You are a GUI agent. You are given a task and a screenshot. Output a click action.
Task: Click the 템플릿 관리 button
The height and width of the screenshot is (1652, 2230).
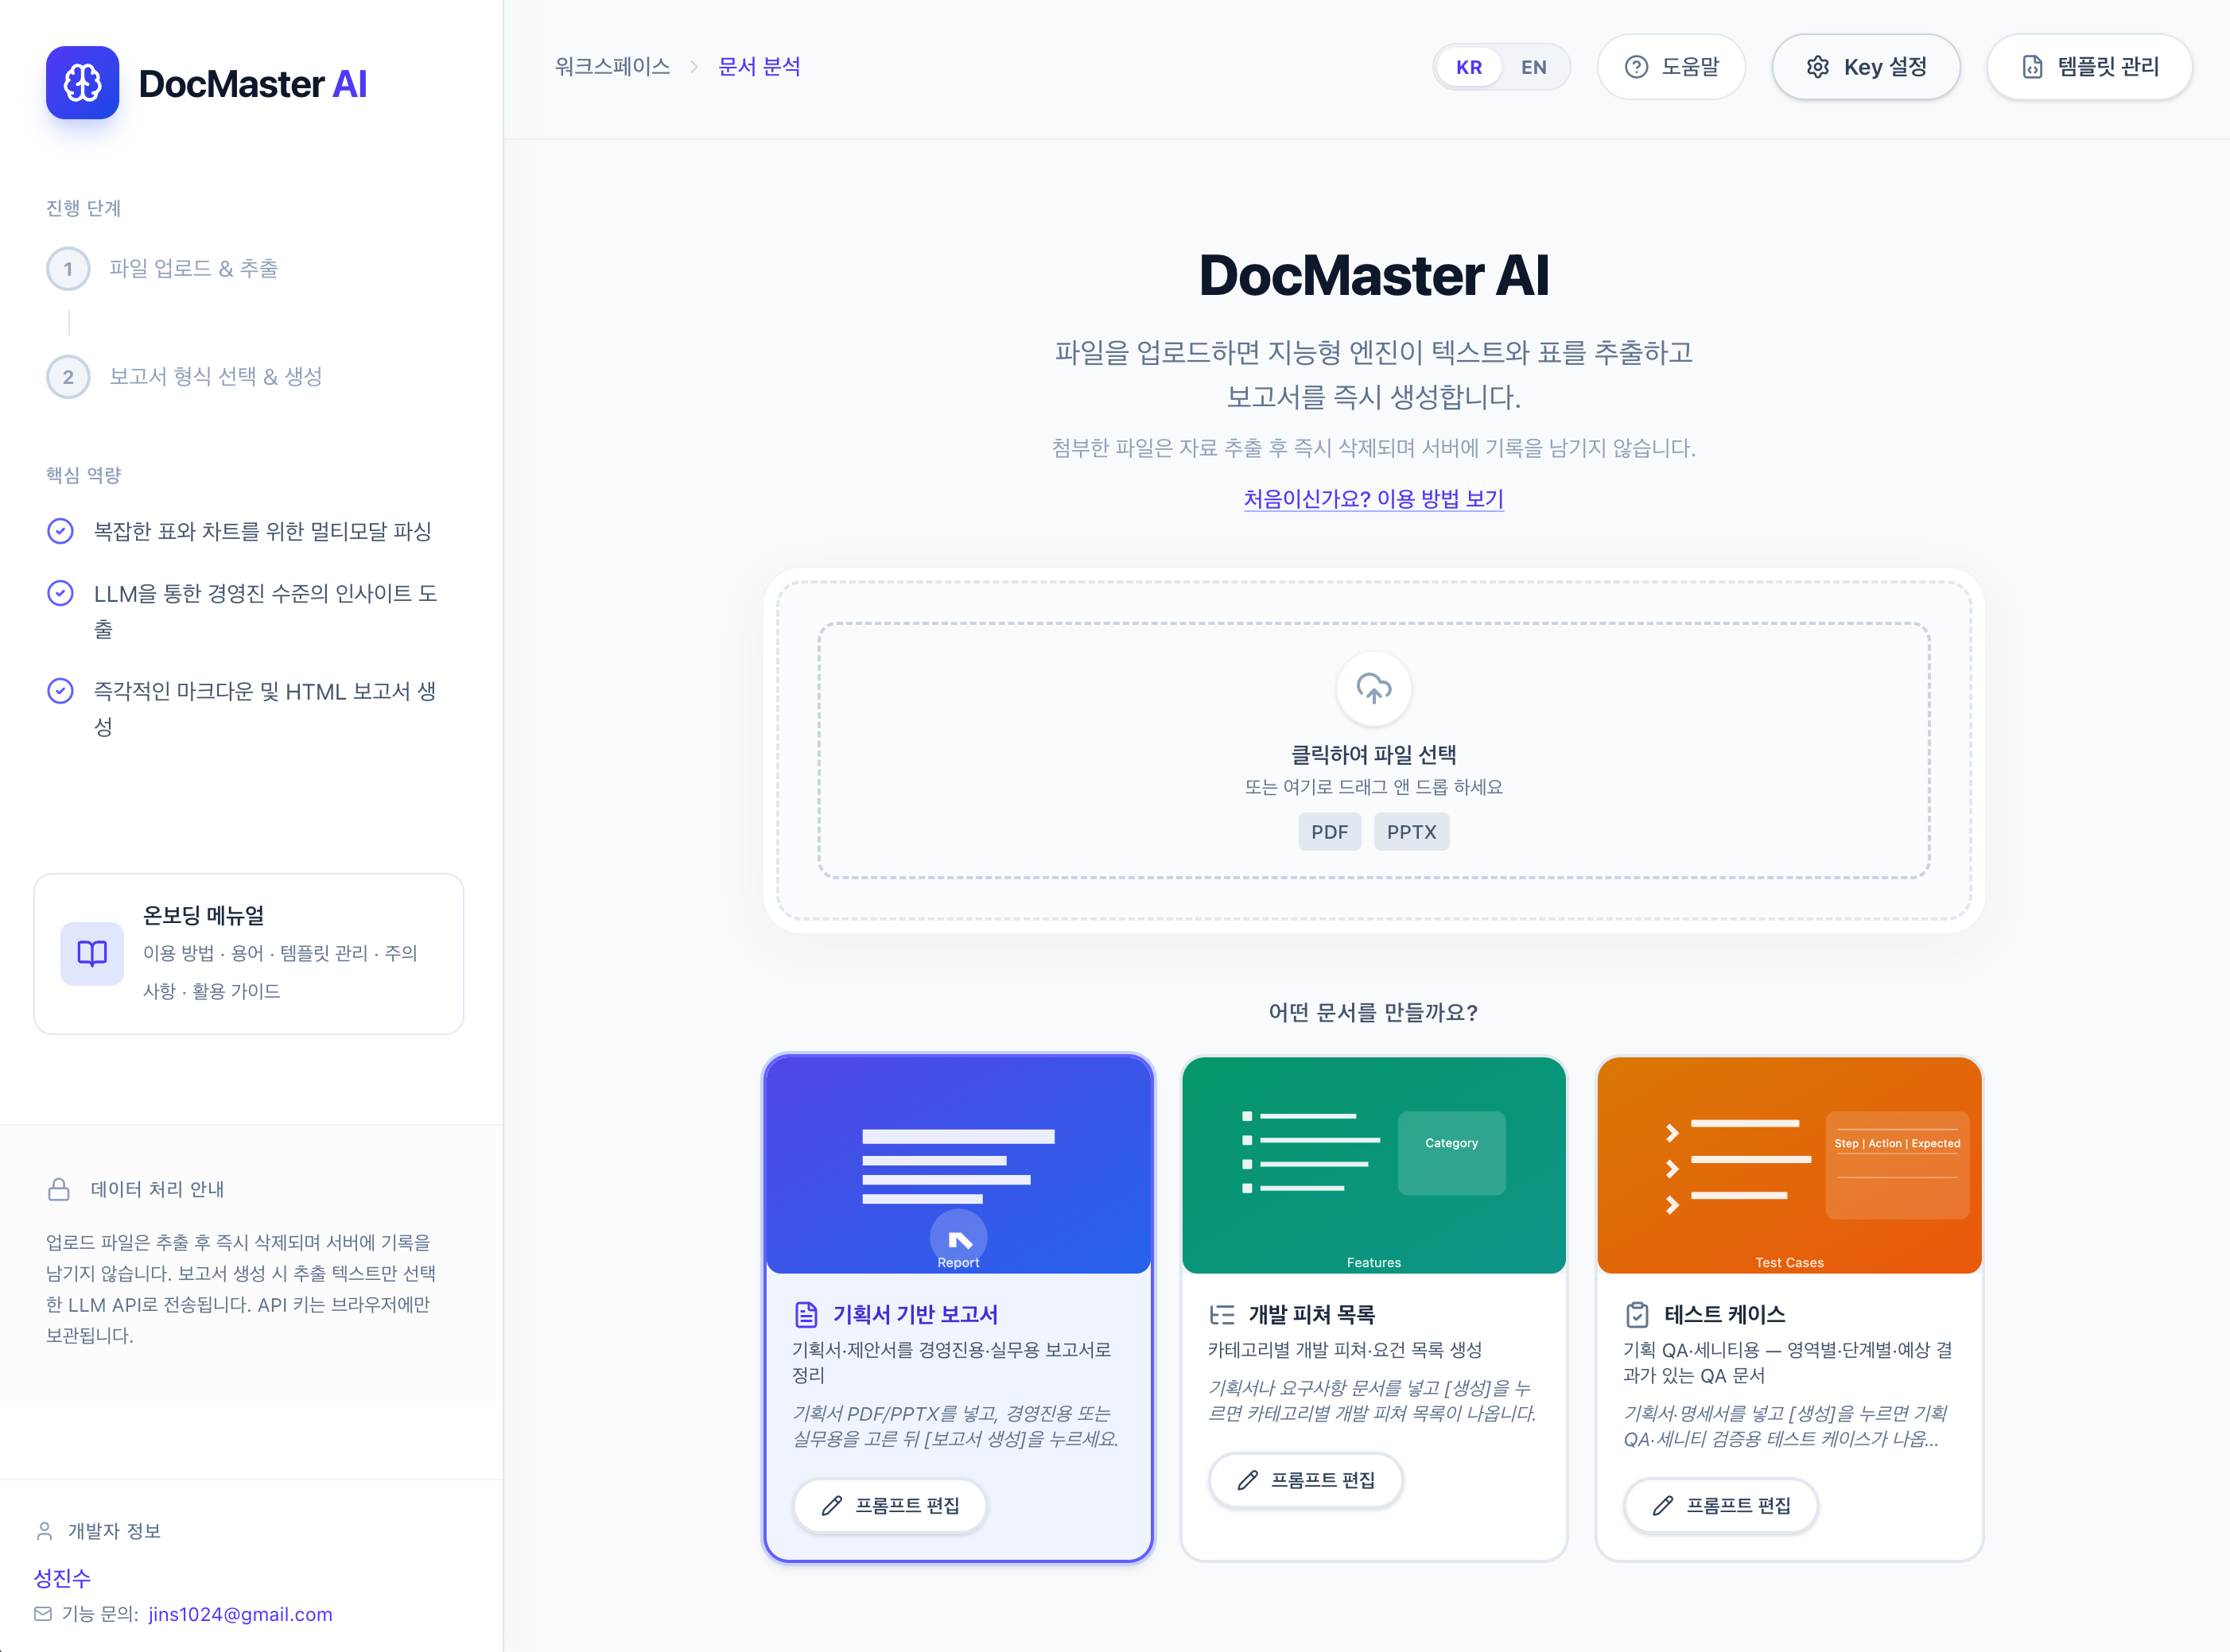pyautogui.click(x=2089, y=67)
